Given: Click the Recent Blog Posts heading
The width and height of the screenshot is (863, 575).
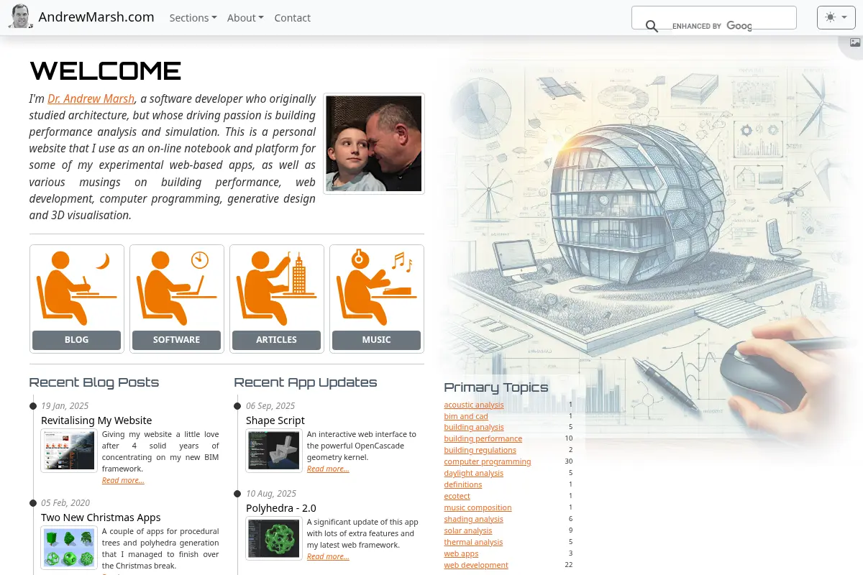Looking at the screenshot, I should (94, 382).
